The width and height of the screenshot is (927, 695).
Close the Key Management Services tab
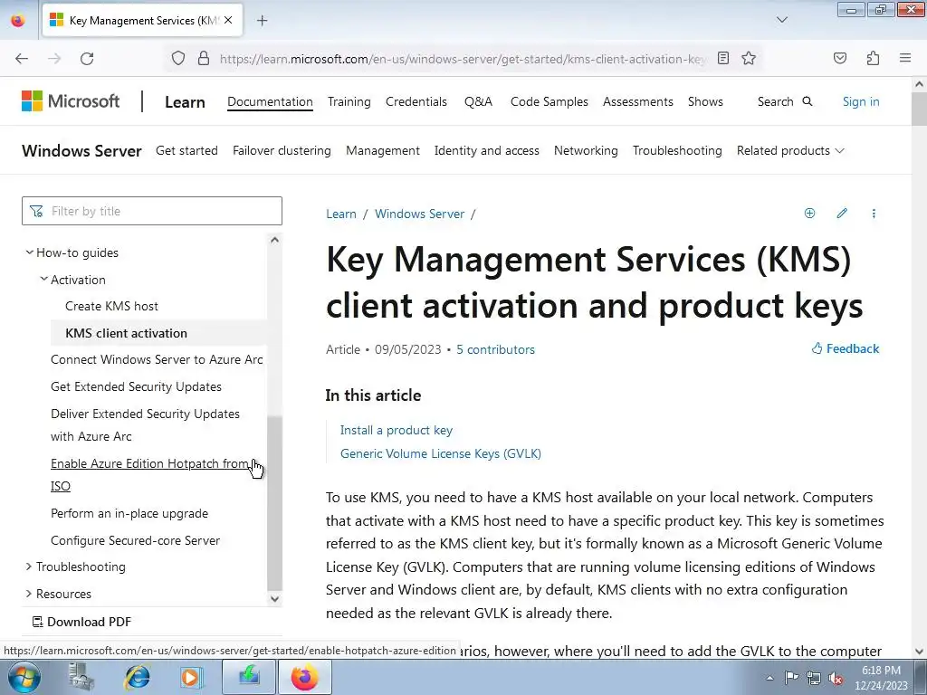pyautogui.click(x=228, y=20)
